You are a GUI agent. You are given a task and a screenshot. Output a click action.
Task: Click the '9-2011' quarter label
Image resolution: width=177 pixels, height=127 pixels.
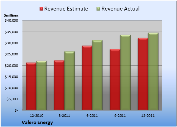tap(120, 116)
